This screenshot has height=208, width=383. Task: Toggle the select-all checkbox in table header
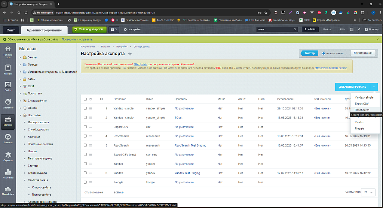(85, 99)
